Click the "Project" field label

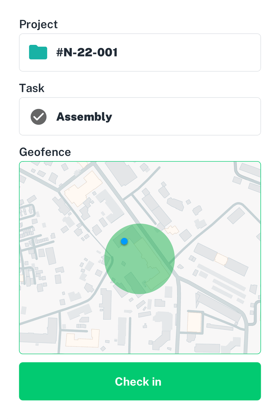[38, 25]
